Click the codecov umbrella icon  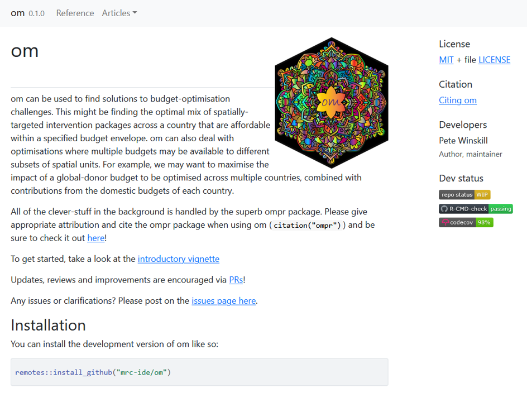coord(445,222)
